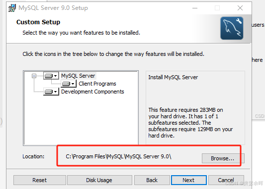
Task: Select the Client Programs feature label
Action: (x=97, y=84)
